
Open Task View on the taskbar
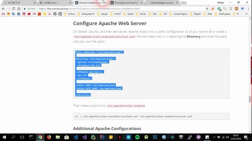22,137
